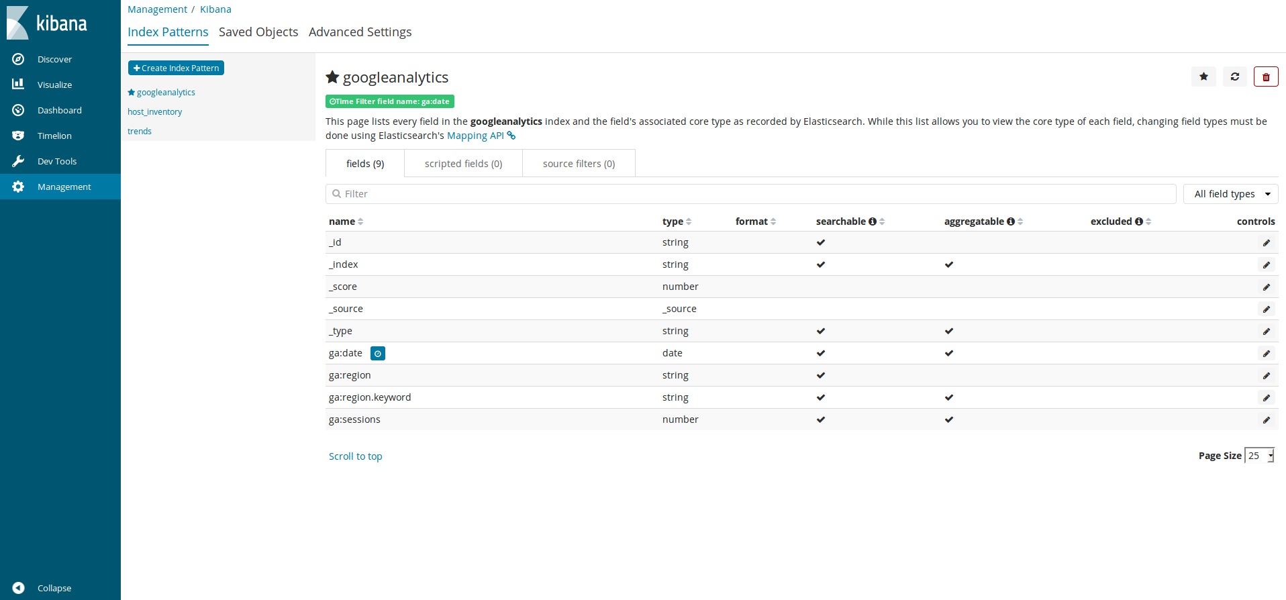Open Visualize from the sidebar
Viewport: 1286px width, 600px height.
(x=60, y=85)
